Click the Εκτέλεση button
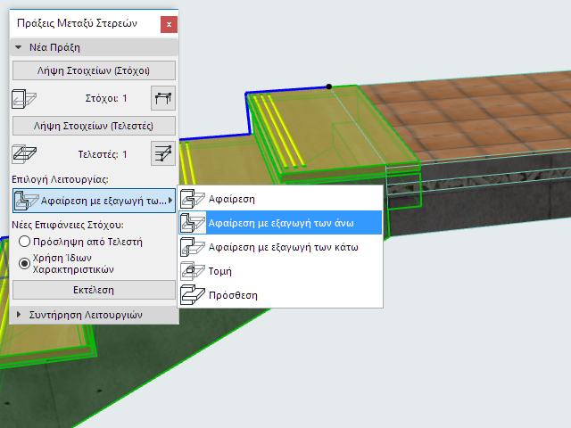Image resolution: width=571 pixels, height=428 pixels. (94, 290)
